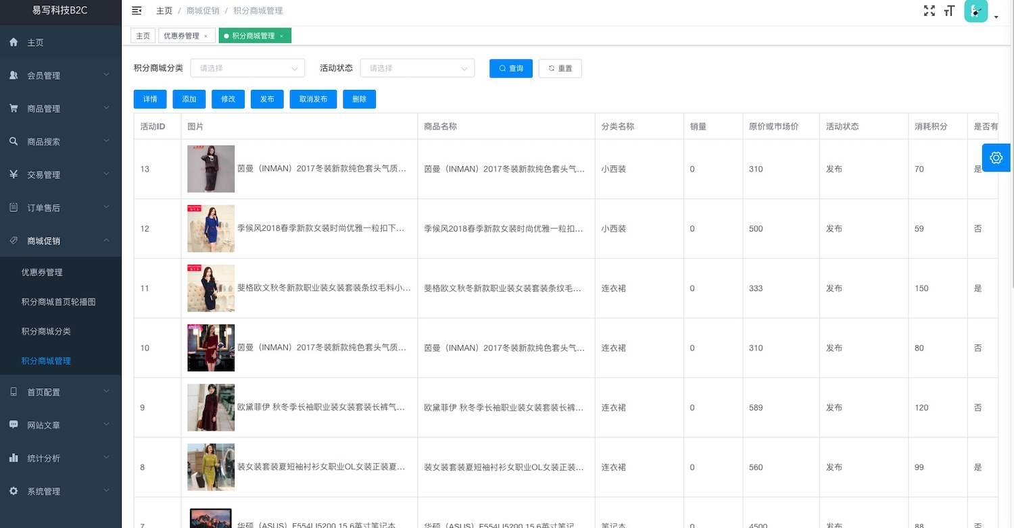
Task: Open the user avatar menu
Action: [975, 11]
